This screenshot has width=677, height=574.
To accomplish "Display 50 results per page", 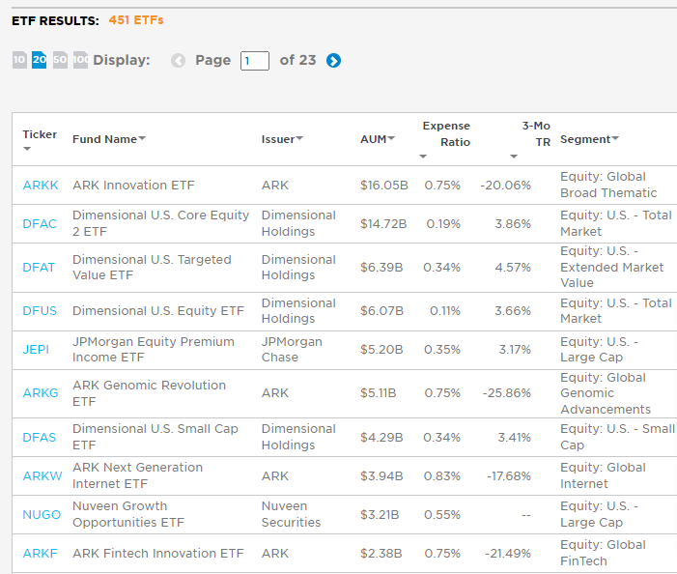I will (60, 60).
